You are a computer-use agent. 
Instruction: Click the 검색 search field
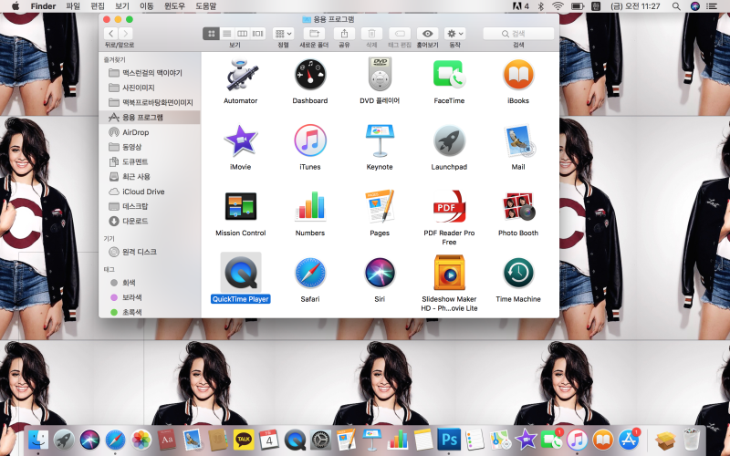[x=518, y=34]
